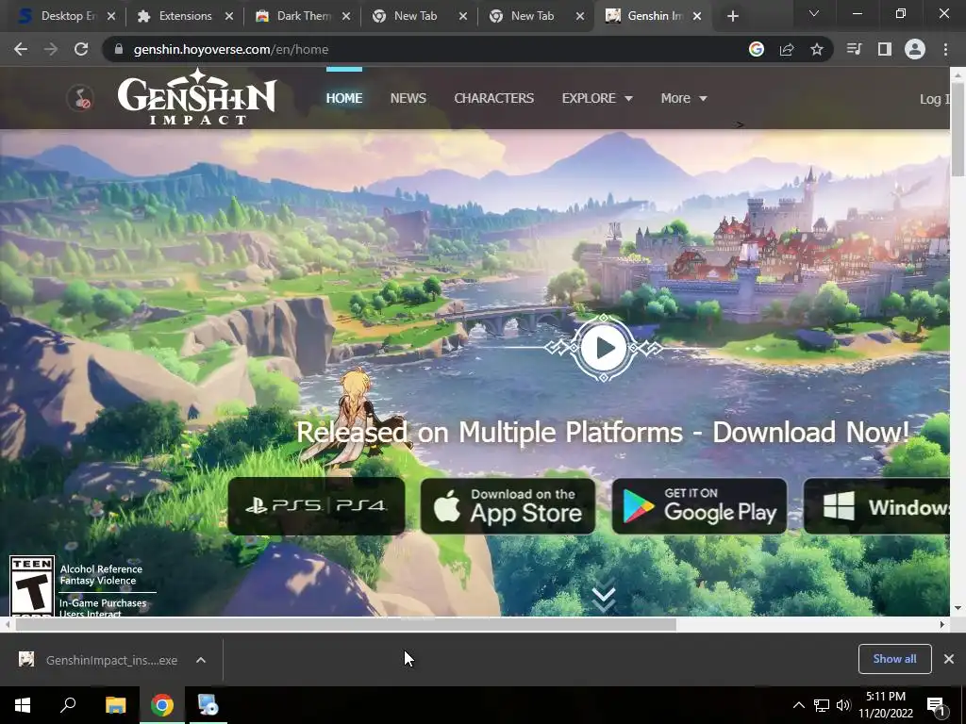
Task: Open the notification center icon
Action: tap(936, 705)
